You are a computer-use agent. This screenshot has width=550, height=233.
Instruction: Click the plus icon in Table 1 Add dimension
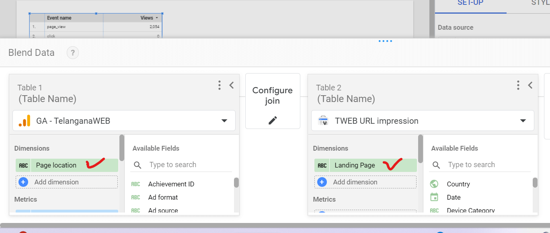coord(23,182)
